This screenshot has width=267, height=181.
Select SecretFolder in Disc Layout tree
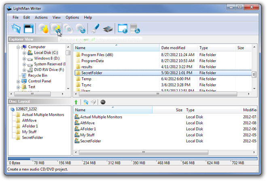pos(32,137)
